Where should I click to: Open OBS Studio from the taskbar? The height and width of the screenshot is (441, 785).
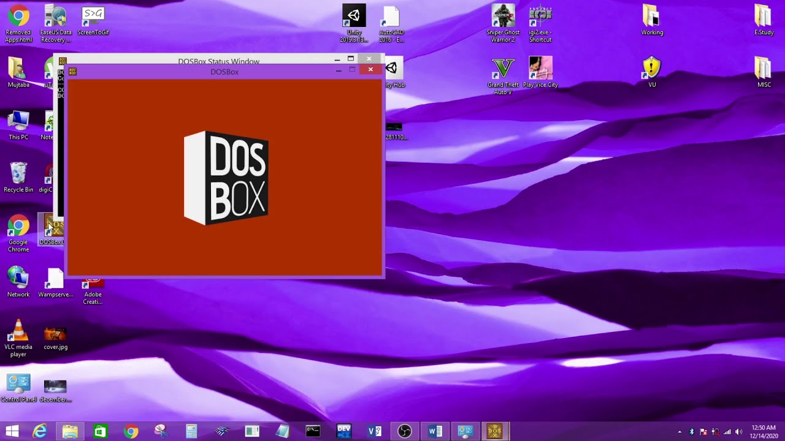[404, 431]
